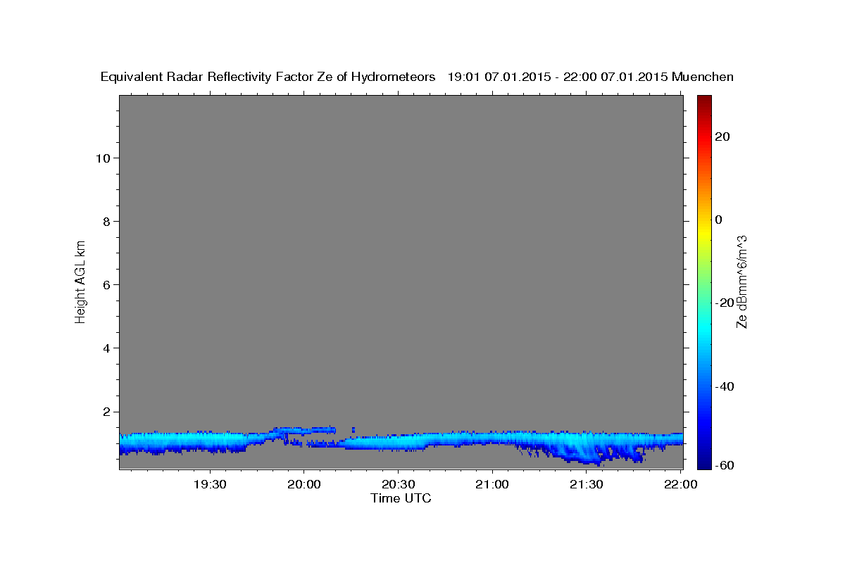Click the dark blue bottom of the colorbar
The width and height of the screenshot is (845, 563).
pos(703,461)
